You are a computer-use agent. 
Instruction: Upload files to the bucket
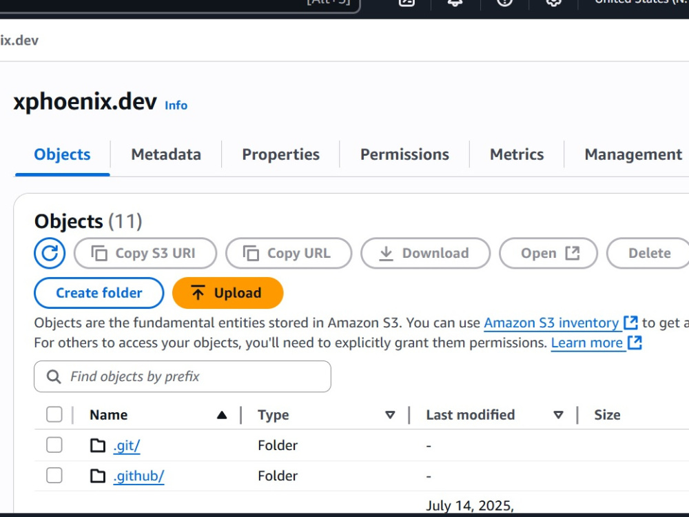point(227,293)
